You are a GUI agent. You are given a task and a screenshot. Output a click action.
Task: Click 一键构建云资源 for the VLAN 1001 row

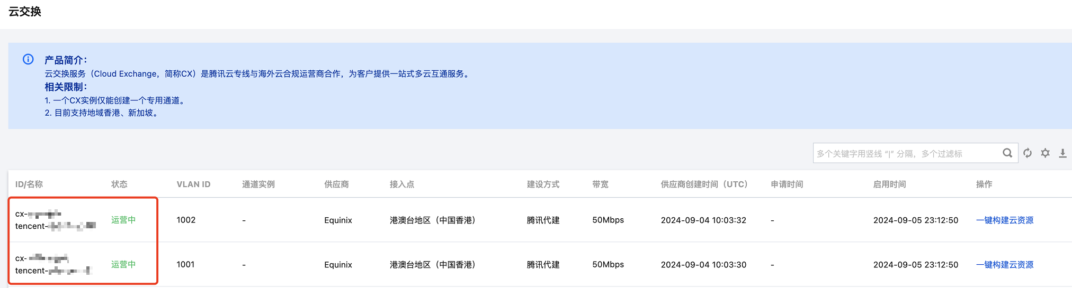1004,264
